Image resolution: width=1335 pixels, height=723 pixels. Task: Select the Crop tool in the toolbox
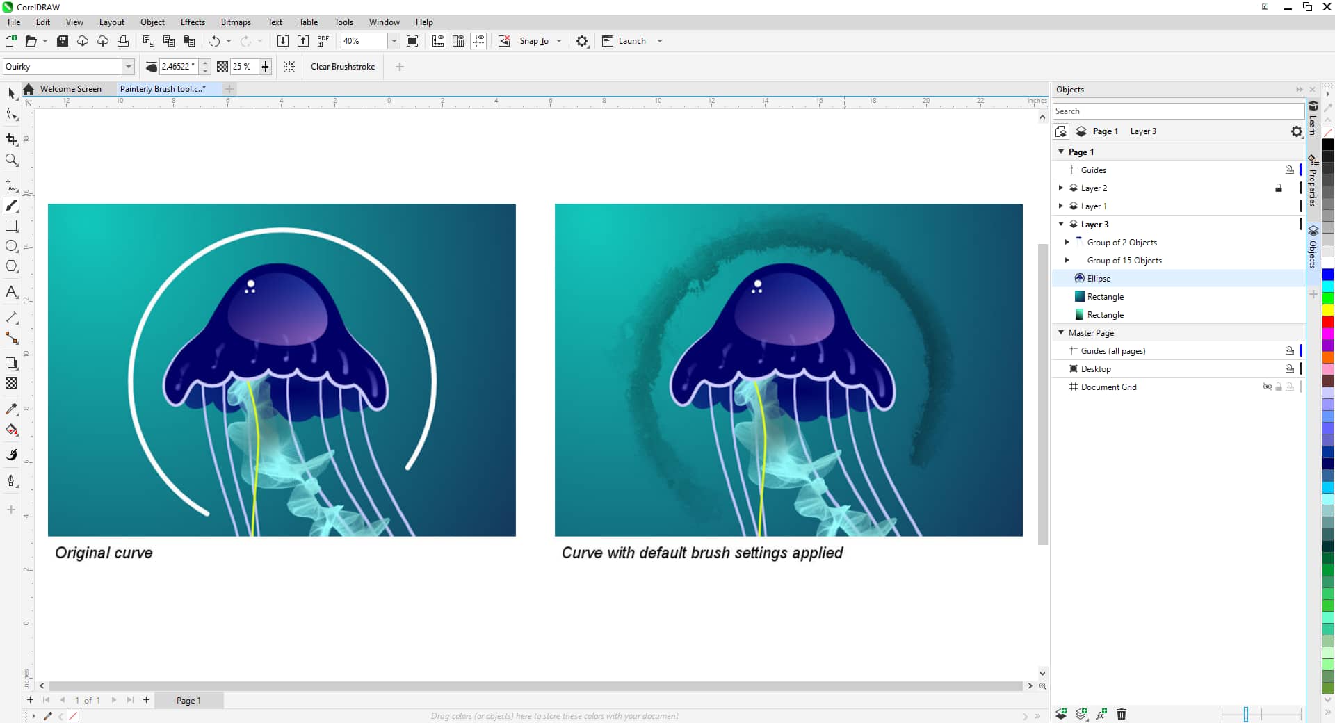(11, 139)
